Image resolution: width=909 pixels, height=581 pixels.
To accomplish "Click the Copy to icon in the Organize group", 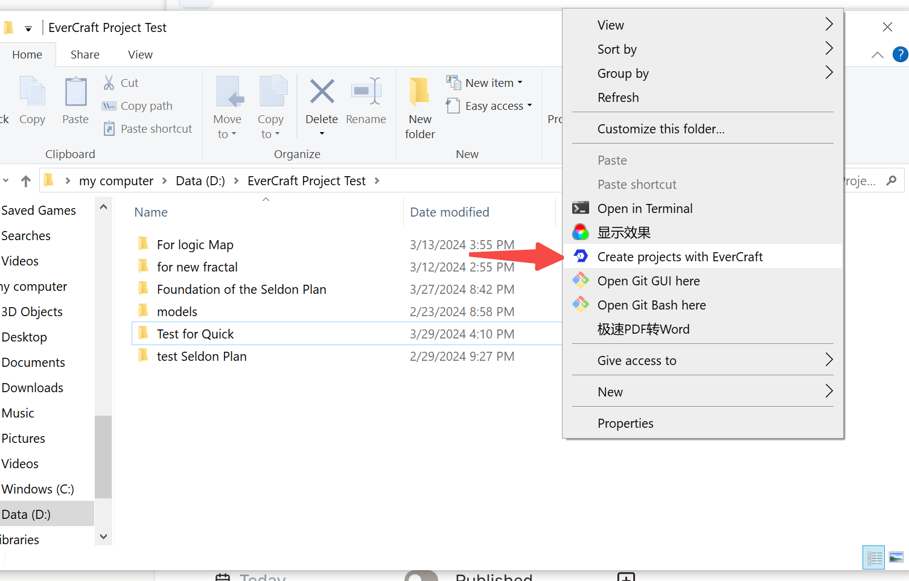I will (273, 92).
